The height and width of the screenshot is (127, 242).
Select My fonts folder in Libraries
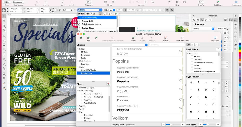85,52
